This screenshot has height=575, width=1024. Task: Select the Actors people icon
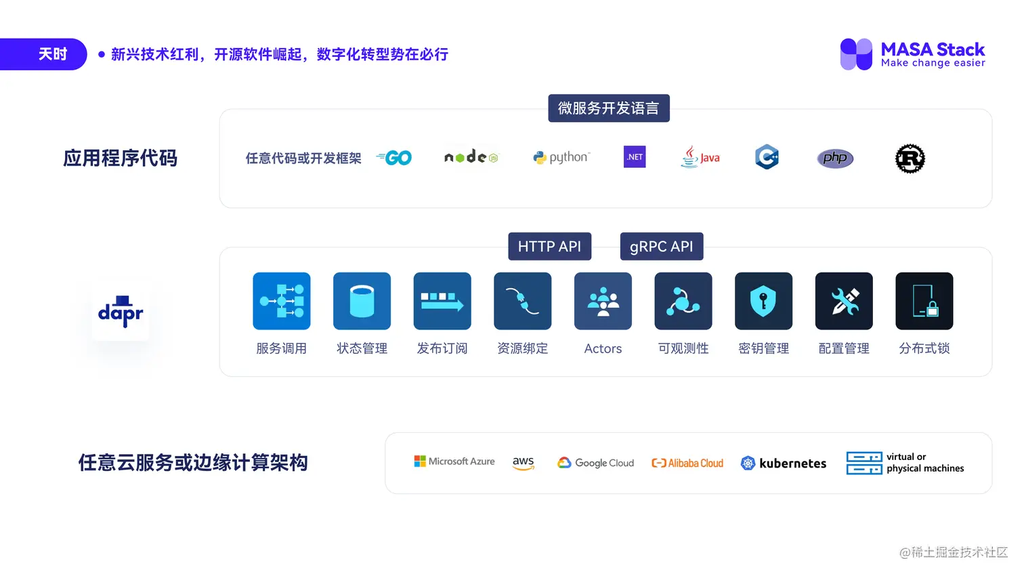point(603,301)
